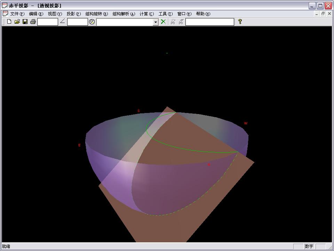Click the stereonet circle icon
Image resolution: width=334 pixels, height=251 pixels.
coord(92,22)
